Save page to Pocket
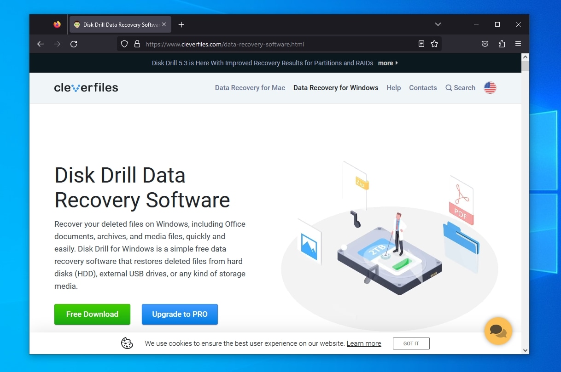Screen dimensions: 561x372 point(485,44)
